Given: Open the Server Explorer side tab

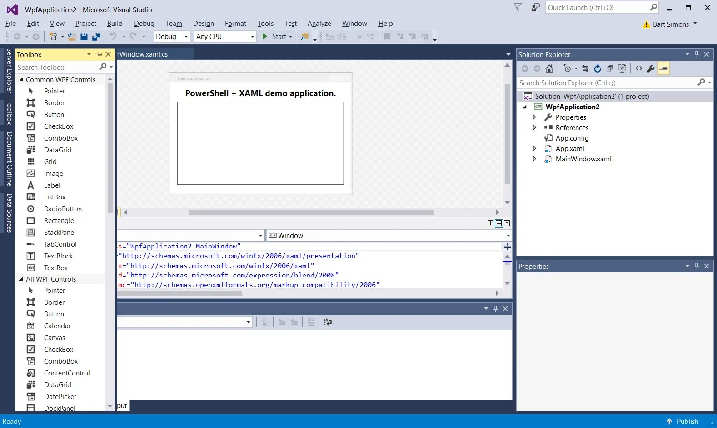Looking at the screenshot, I should [x=9, y=70].
